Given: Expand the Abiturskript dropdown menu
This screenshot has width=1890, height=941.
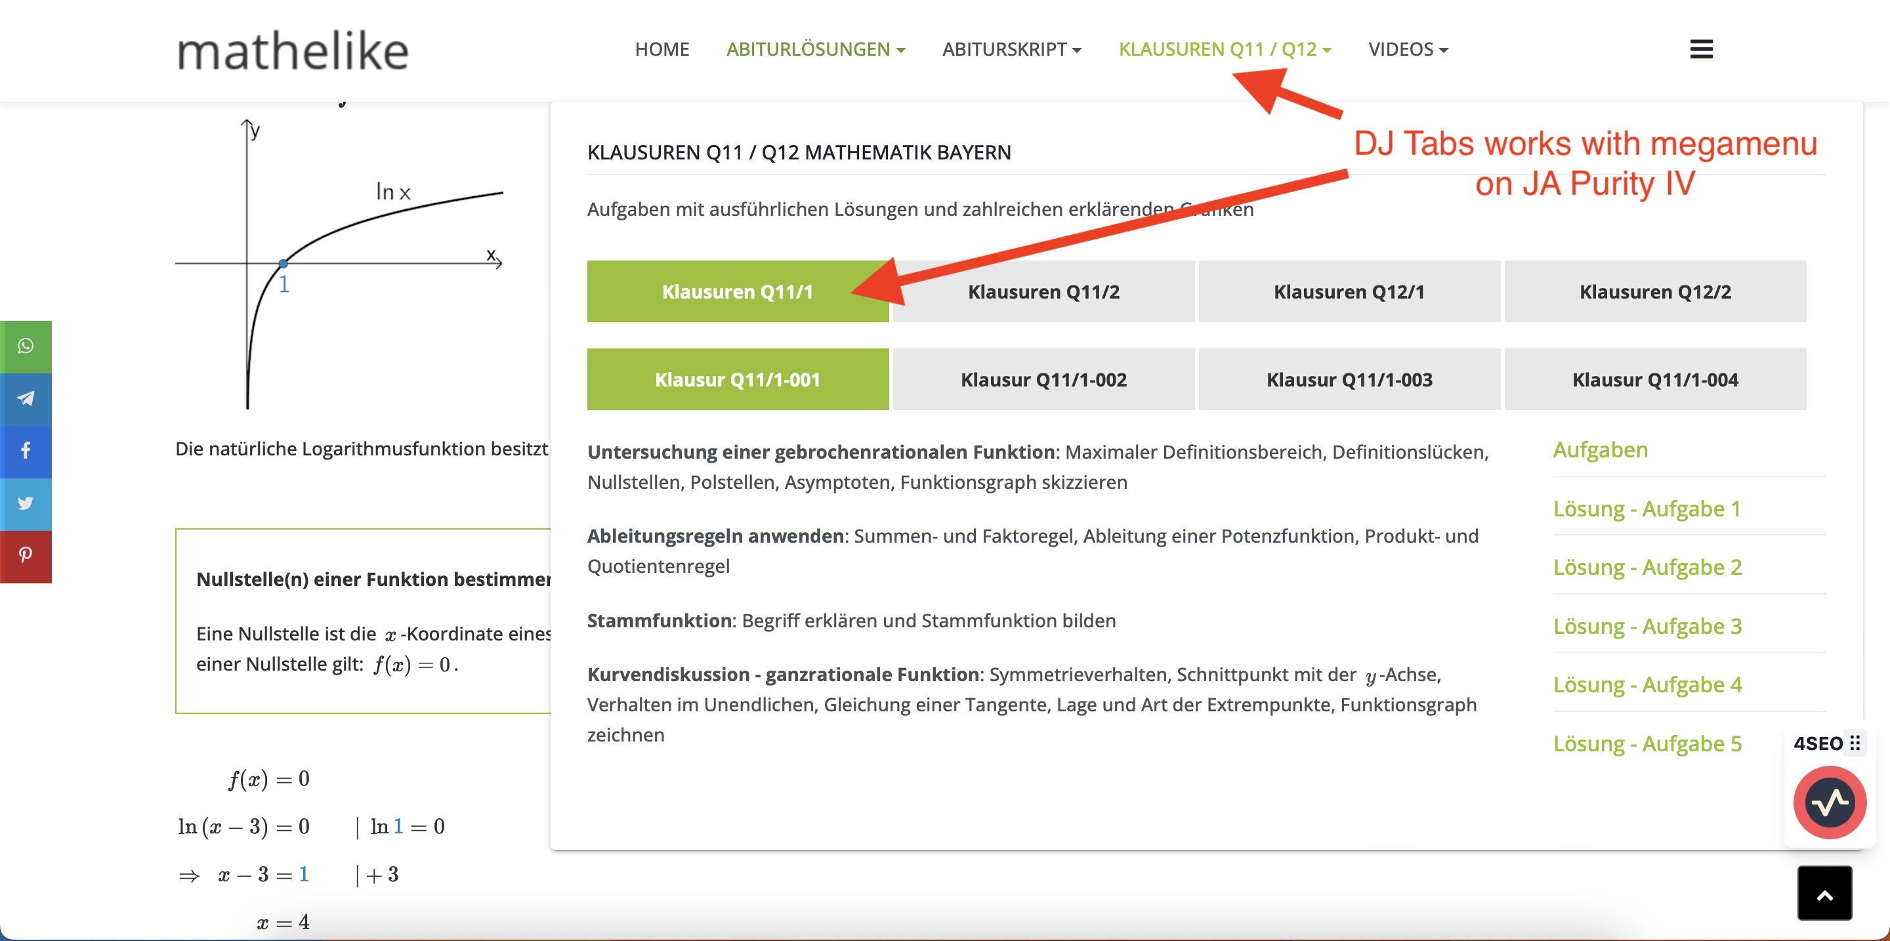Looking at the screenshot, I should point(1011,49).
